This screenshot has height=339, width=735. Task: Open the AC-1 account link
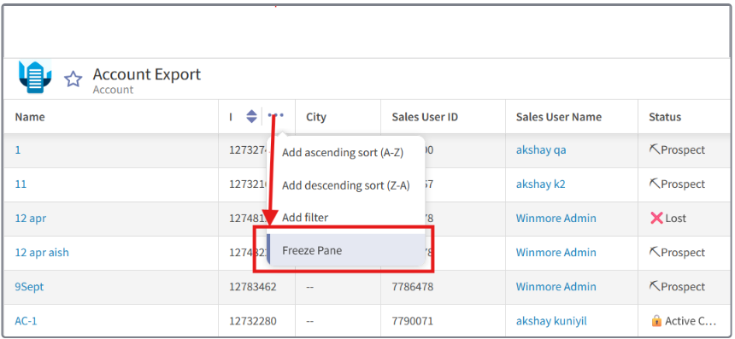pyautogui.click(x=26, y=321)
